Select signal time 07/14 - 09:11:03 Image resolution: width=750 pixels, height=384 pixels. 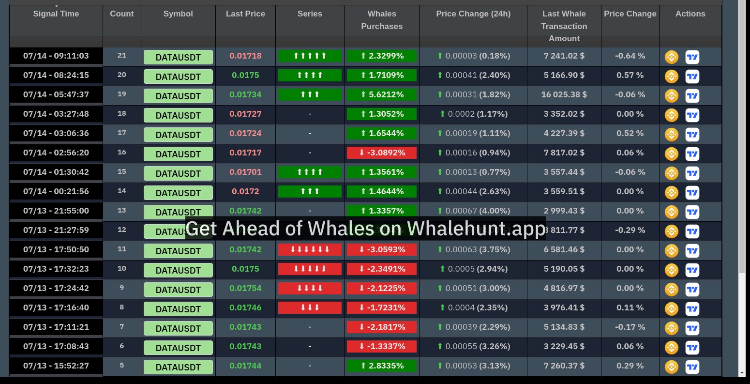tap(56, 56)
